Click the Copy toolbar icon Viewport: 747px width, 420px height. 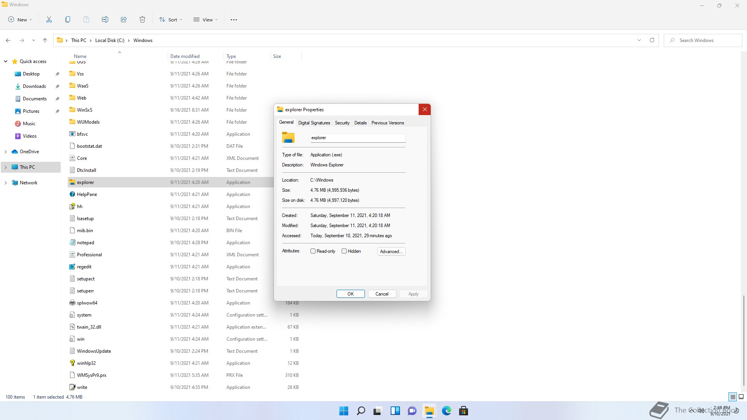point(68,19)
